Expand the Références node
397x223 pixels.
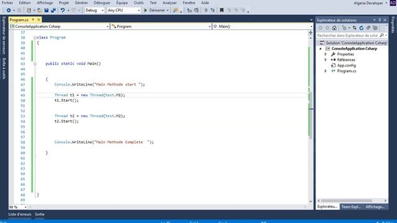coord(326,59)
